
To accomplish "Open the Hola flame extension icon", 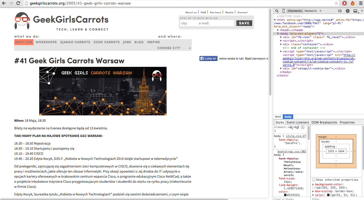I will point(353,3).
